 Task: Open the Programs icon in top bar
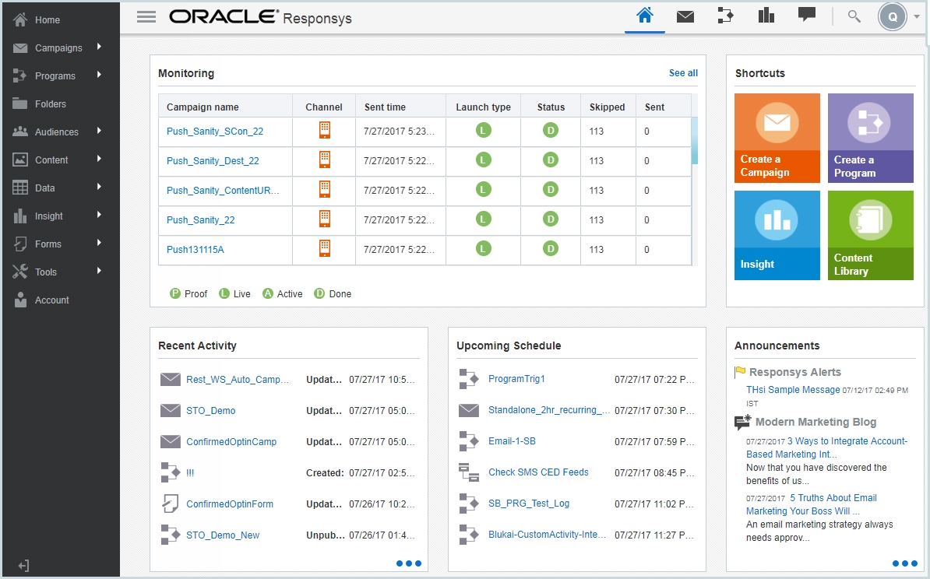coord(726,16)
